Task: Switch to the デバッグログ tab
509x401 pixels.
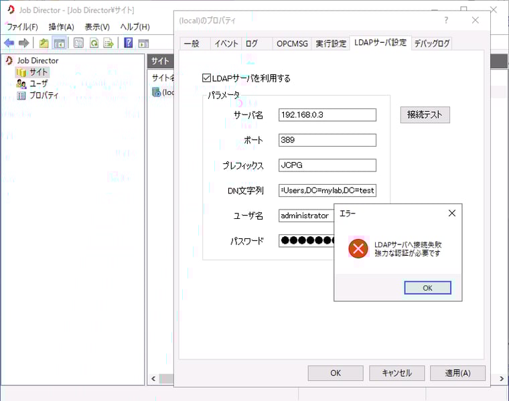Action: [432, 44]
